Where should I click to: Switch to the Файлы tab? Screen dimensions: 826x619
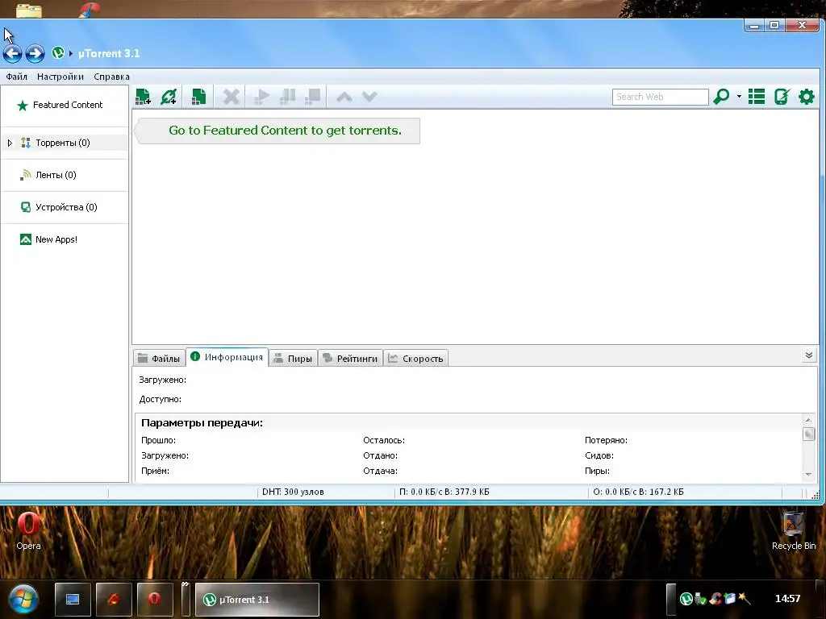(x=159, y=359)
